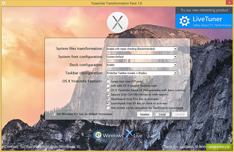Click the title bar X app icon
234x152 pixels.
[4, 3]
